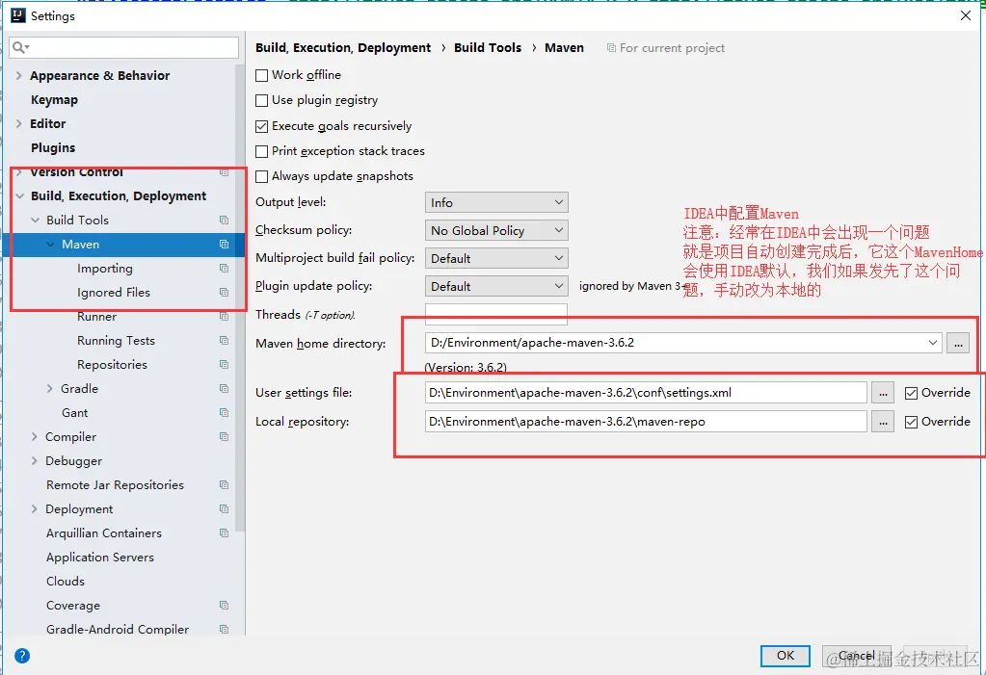The height and width of the screenshot is (675, 986).
Task: Click the project-level icon beside Deployment
Action: [224, 509]
